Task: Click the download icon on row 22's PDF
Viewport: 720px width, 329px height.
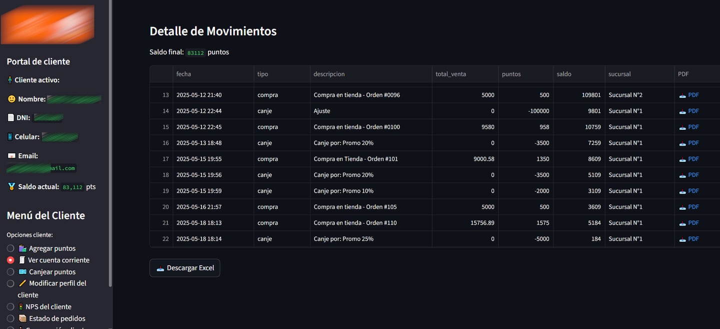Action: tap(682, 239)
